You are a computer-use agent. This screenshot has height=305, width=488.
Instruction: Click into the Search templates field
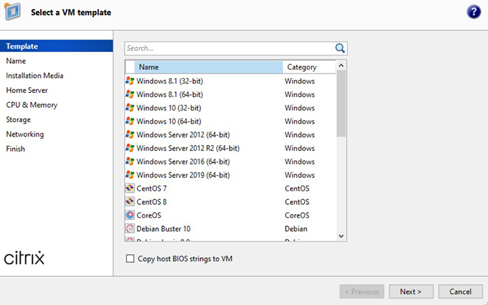point(228,48)
